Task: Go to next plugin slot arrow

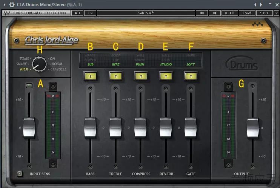Action: click(261, 5)
